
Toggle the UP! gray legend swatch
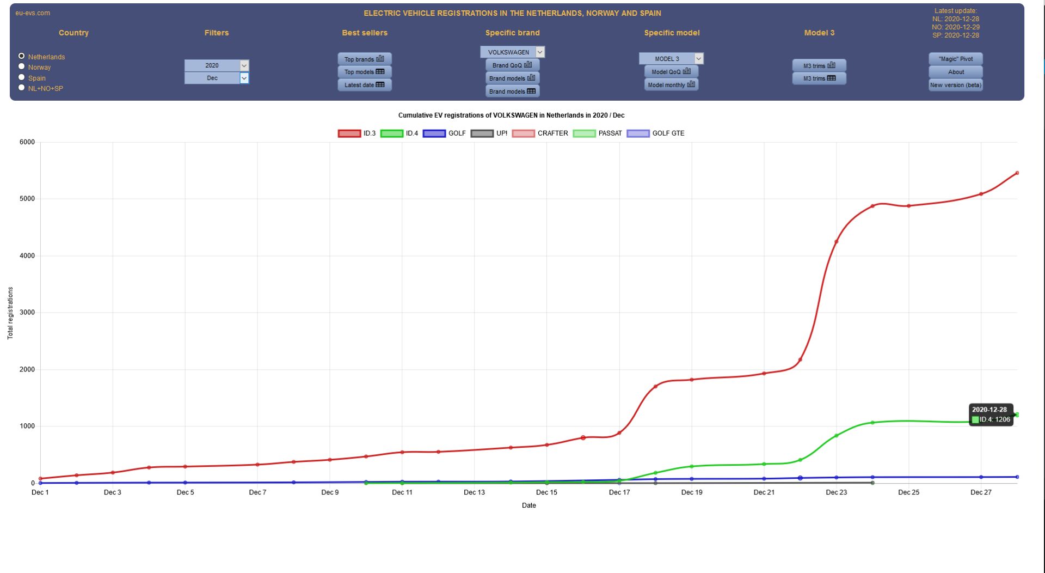[x=482, y=133]
